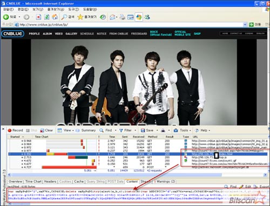This screenshot has height=206, width=270.
Task: Click the IE Print icon
Action: [x=123, y=17]
